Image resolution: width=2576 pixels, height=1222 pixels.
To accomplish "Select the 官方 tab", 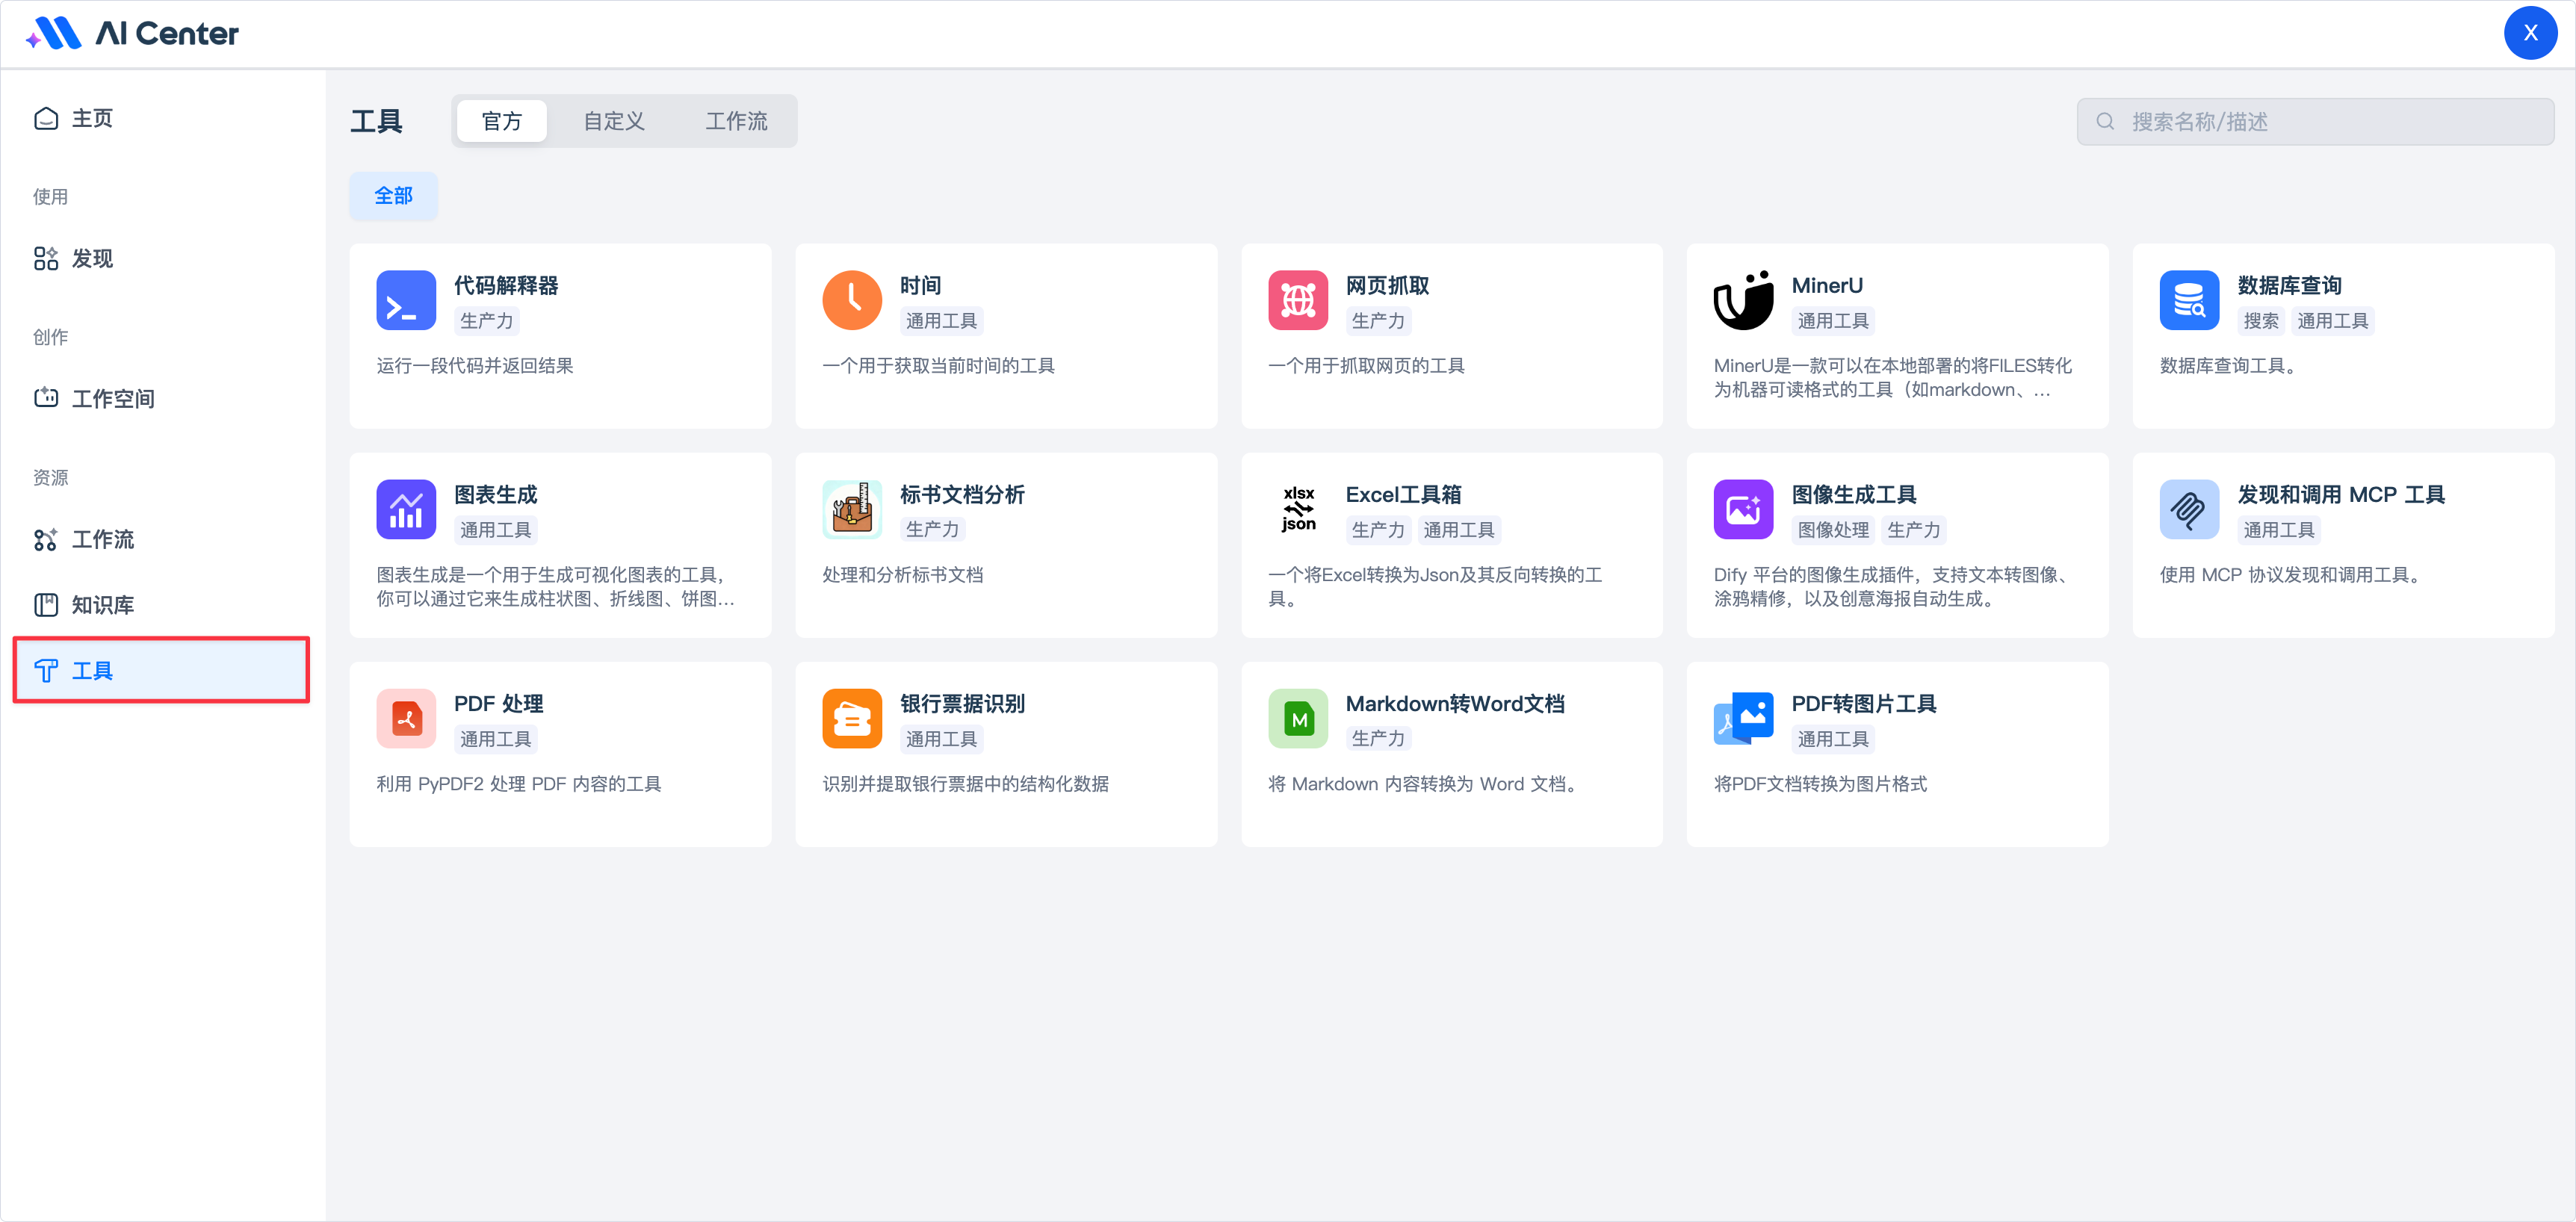I will point(501,121).
